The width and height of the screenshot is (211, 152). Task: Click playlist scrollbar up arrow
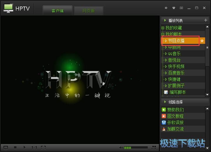click(x=207, y=27)
